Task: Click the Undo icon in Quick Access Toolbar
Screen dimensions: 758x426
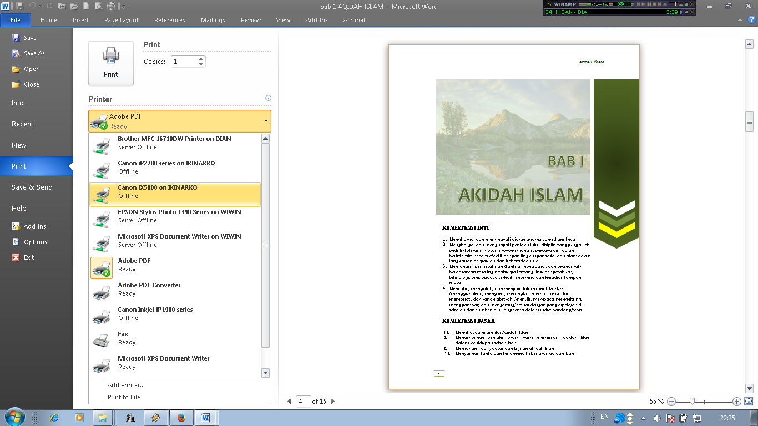Action: 32,7
